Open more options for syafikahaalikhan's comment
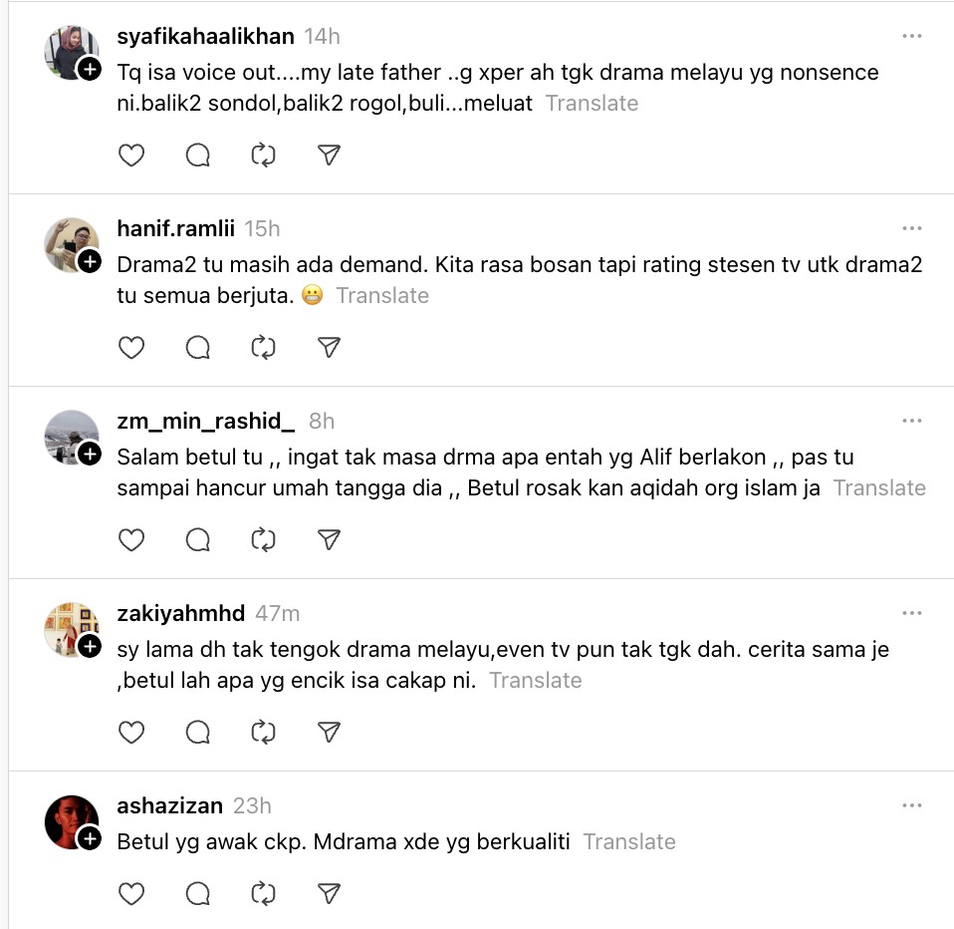 point(911,36)
